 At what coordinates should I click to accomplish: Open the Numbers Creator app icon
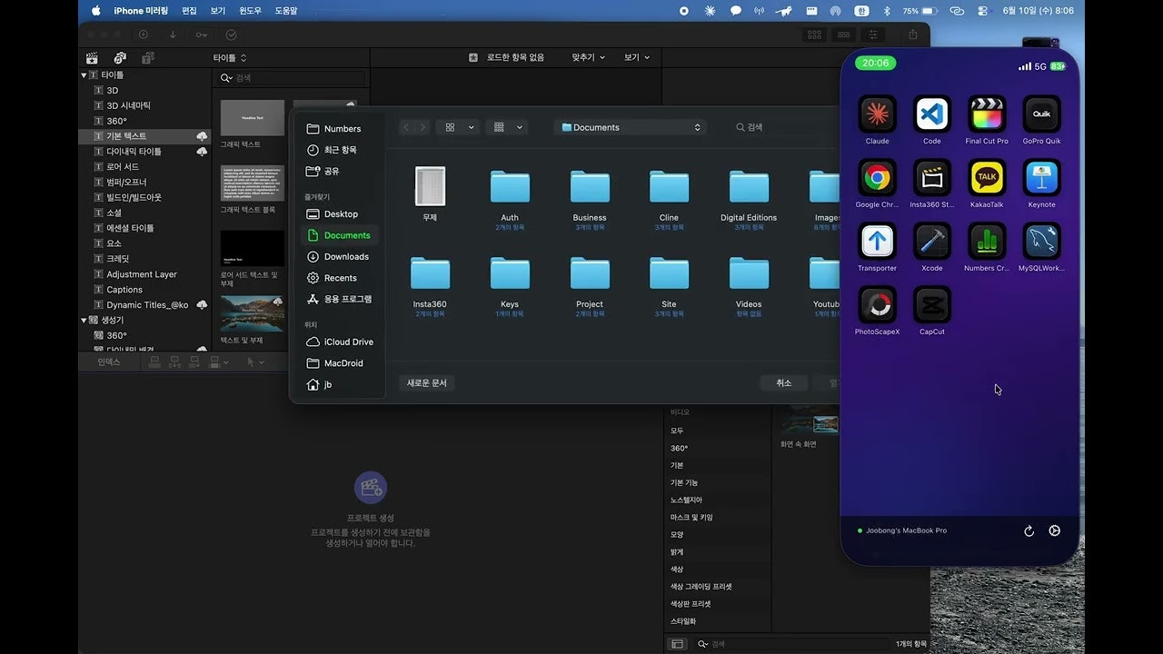pos(987,242)
